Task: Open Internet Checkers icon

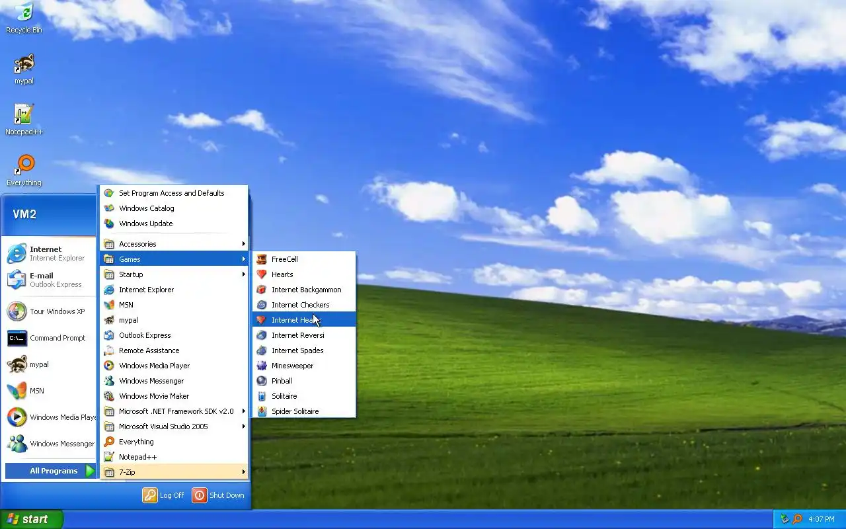Action: [262, 305]
